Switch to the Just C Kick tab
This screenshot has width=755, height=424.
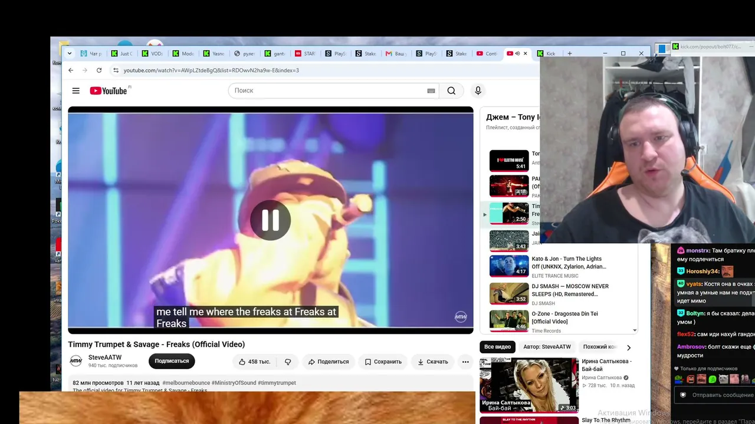[x=122, y=54]
